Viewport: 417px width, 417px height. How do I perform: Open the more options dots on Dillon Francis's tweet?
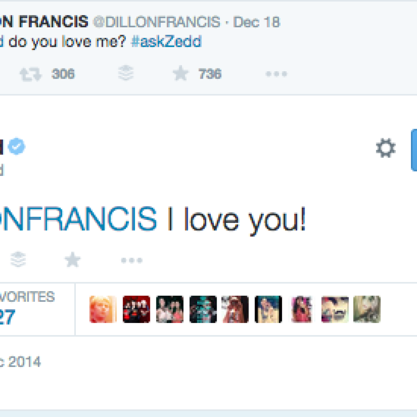click(277, 74)
